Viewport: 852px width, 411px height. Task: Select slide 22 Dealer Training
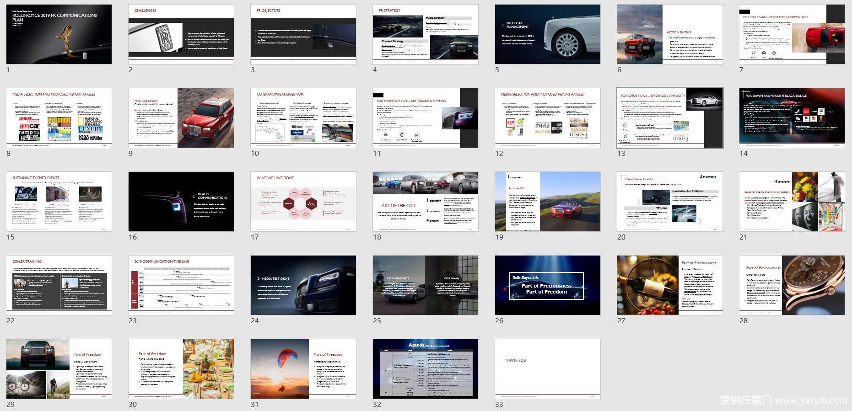[x=59, y=285]
